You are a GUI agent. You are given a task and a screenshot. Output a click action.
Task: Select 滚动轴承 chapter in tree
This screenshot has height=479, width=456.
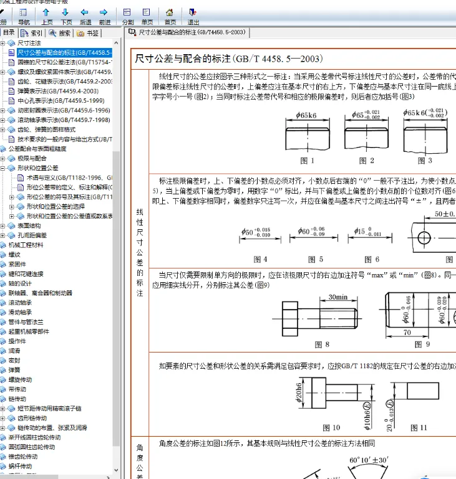(20, 303)
